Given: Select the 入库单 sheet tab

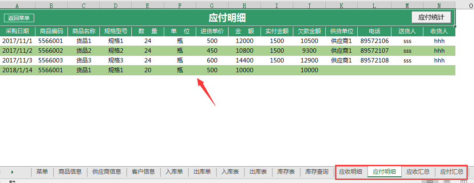Looking at the screenshot, I should click(x=174, y=172).
